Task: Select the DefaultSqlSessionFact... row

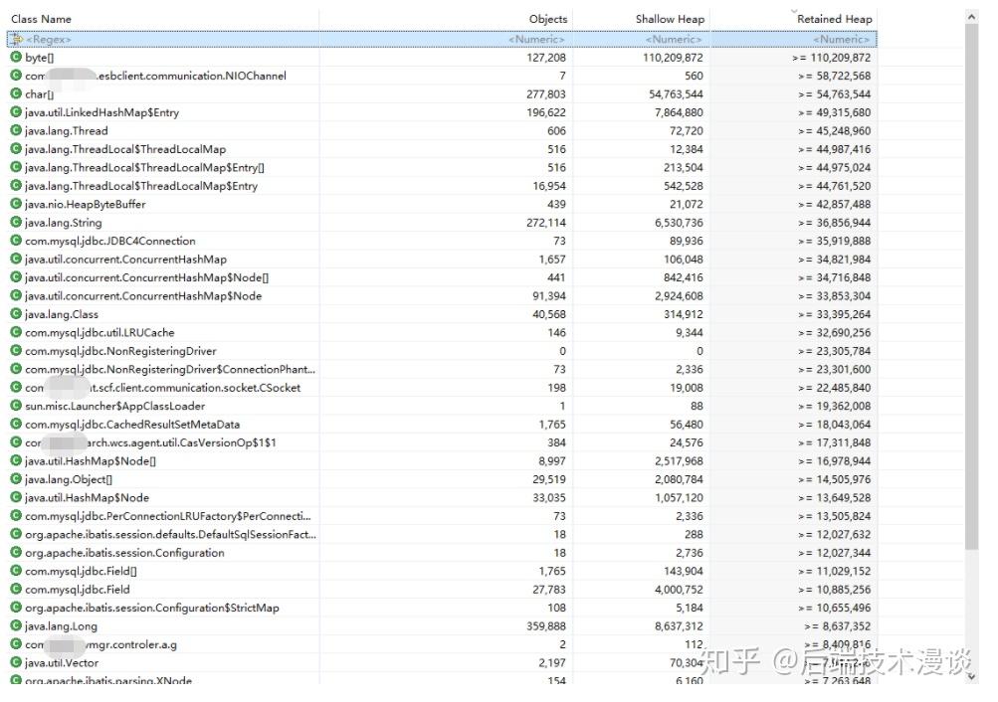Action: pyautogui.click(x=442, y=534)
